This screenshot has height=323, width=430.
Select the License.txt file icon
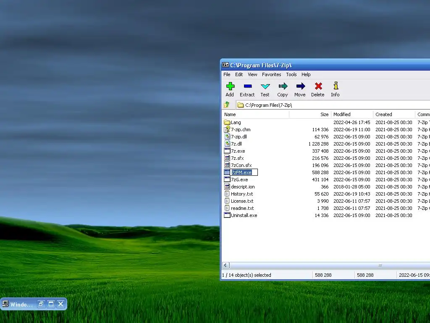(x=227, y=201)
